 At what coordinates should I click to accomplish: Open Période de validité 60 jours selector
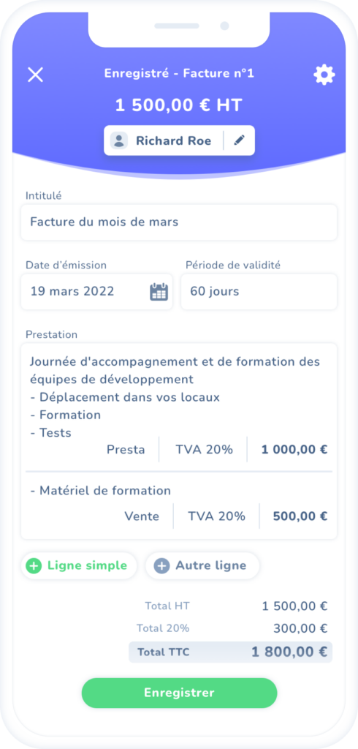(x=259, y=291)
